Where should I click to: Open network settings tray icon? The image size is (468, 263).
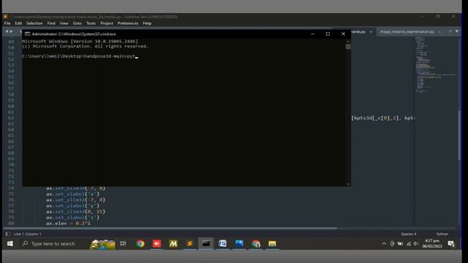(409, 243)
